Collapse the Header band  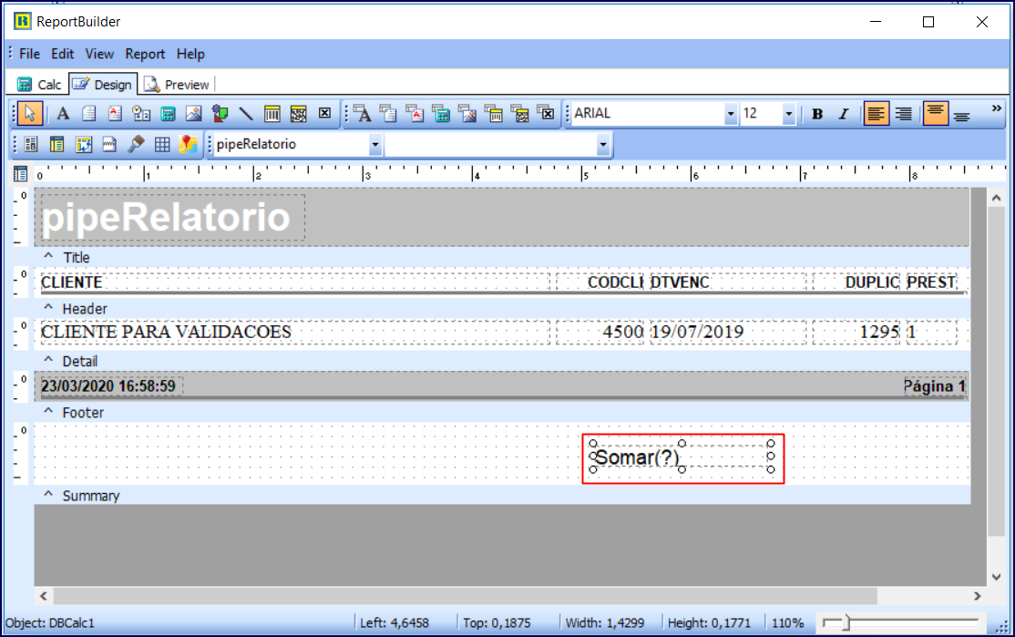[48, 307]
